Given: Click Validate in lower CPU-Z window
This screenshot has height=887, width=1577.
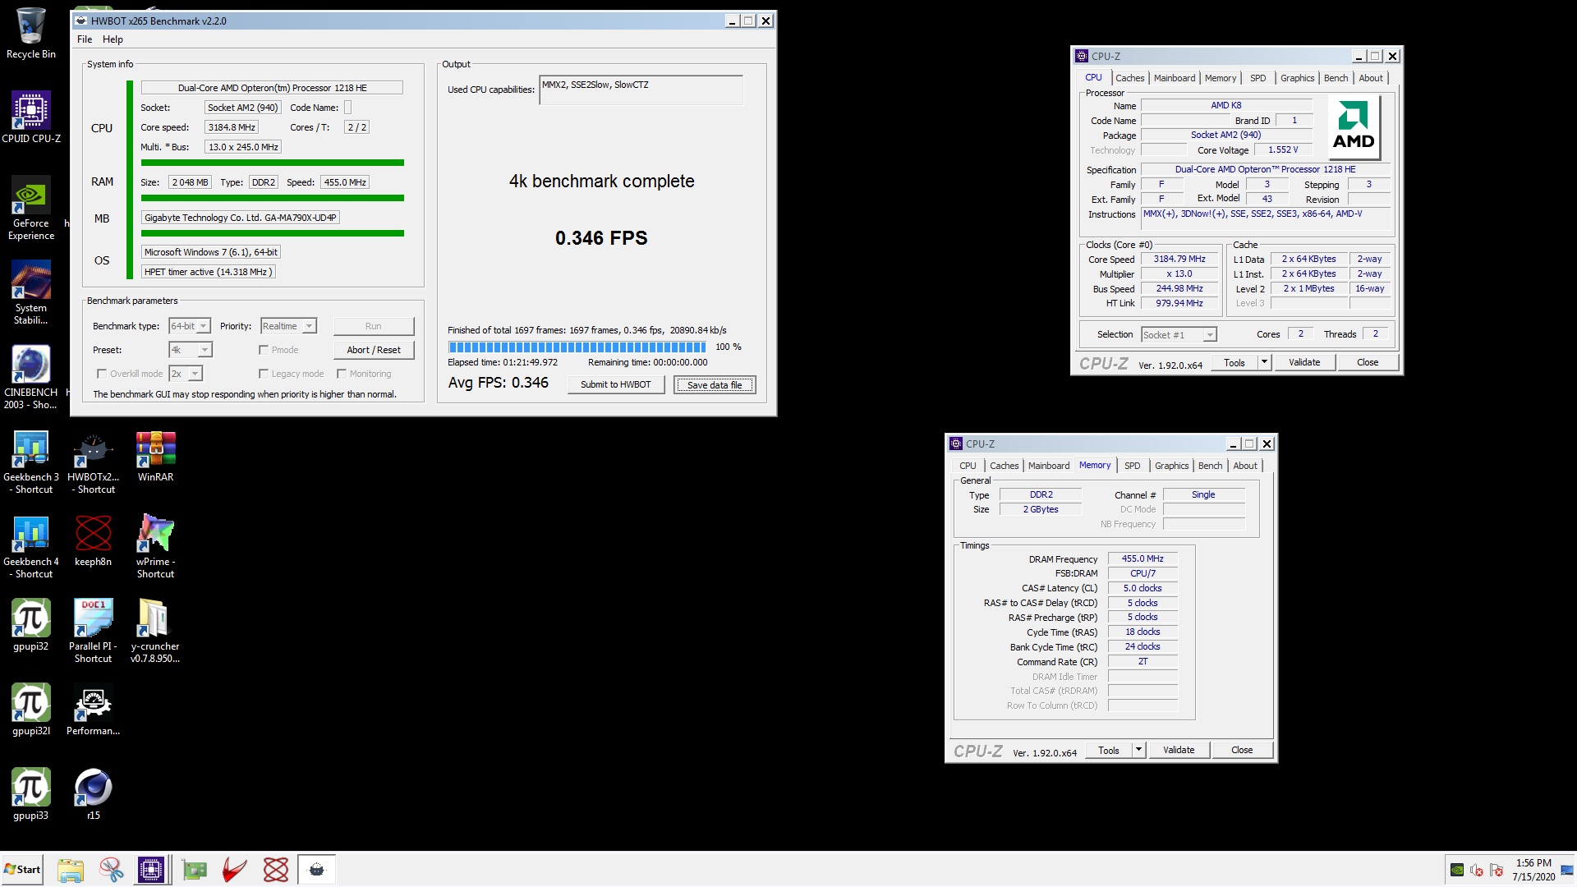Looking at the screenshot, I should 1179,750.
